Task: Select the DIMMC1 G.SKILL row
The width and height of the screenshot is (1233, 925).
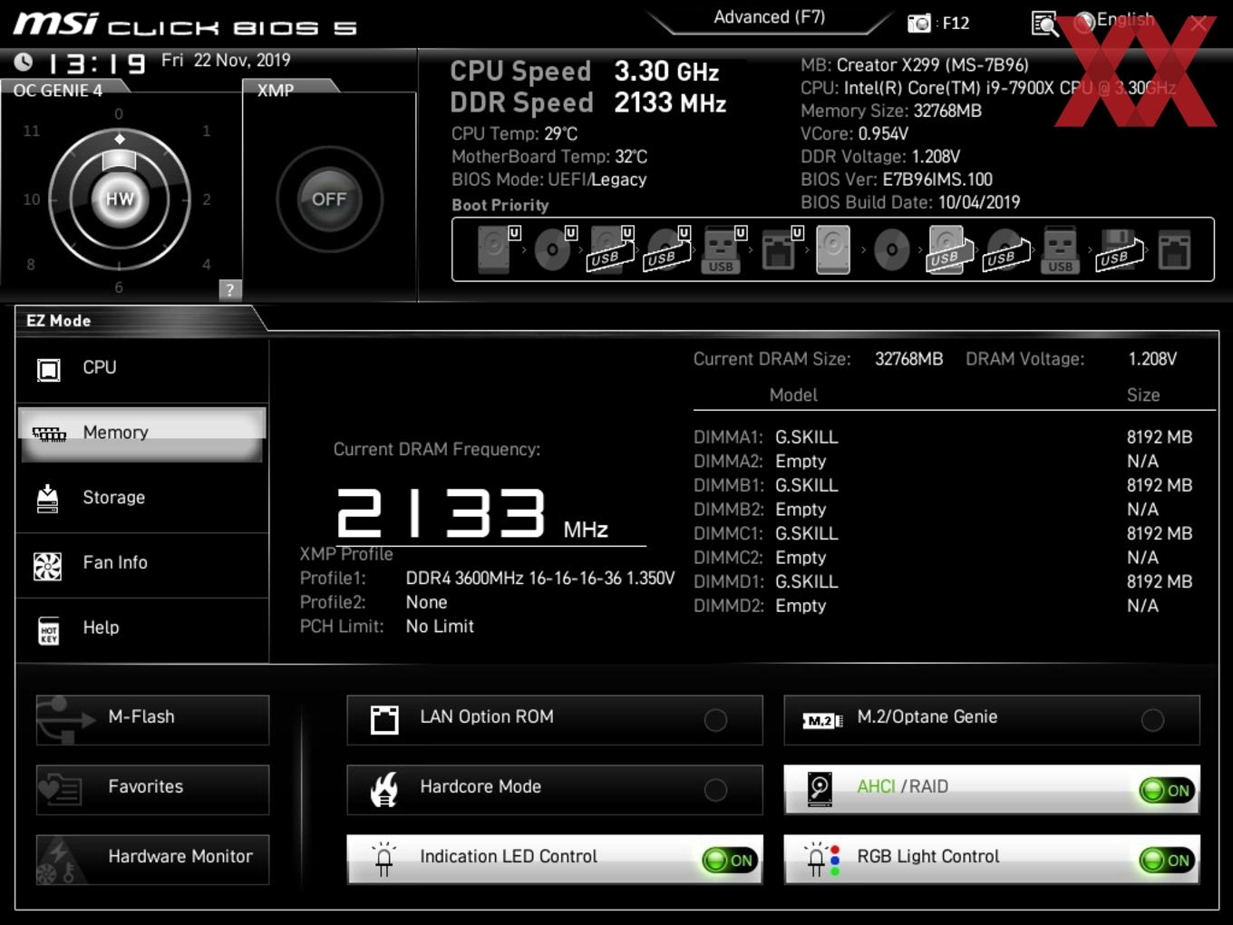Action: pyautogui.click(x=943, y=533)
